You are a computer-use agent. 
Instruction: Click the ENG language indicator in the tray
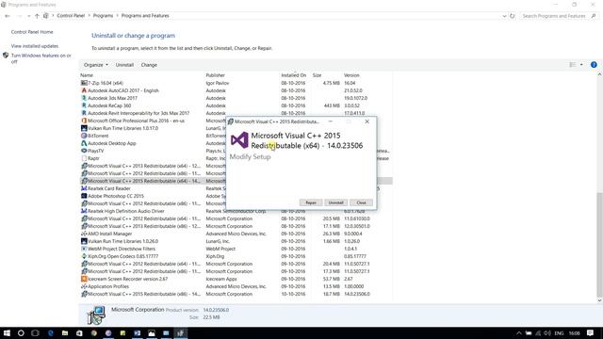tap(559, 333)
